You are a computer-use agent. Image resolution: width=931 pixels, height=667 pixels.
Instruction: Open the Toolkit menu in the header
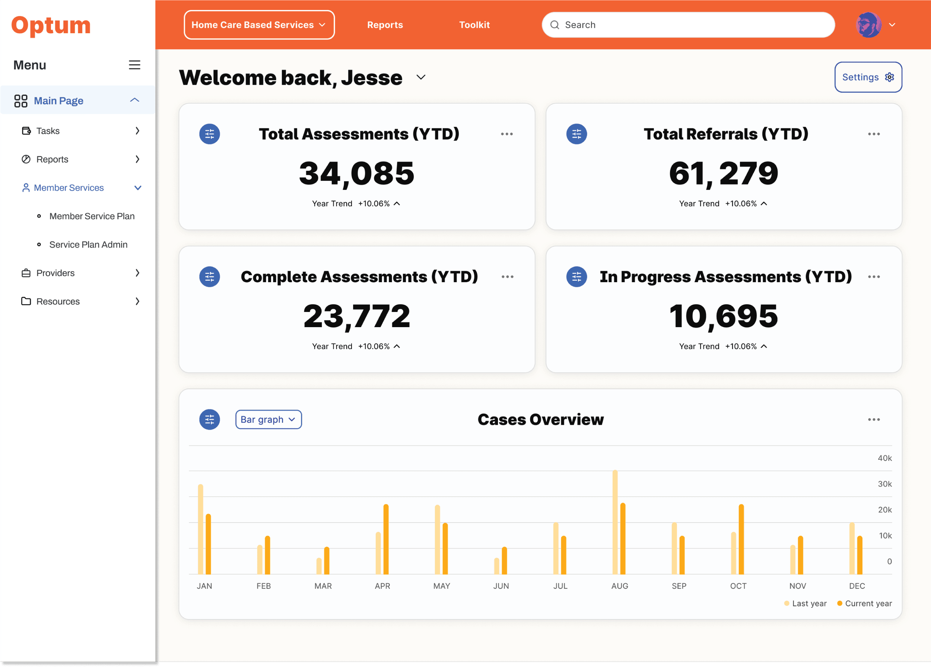[474, 25]
